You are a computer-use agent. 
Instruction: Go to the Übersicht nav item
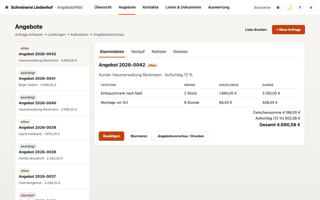coord(103,7)
